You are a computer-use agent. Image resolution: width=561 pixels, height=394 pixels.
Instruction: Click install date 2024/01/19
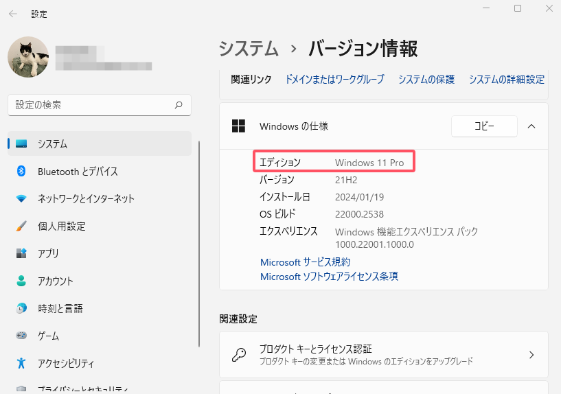pyautogui.click(x=359, y=197)
